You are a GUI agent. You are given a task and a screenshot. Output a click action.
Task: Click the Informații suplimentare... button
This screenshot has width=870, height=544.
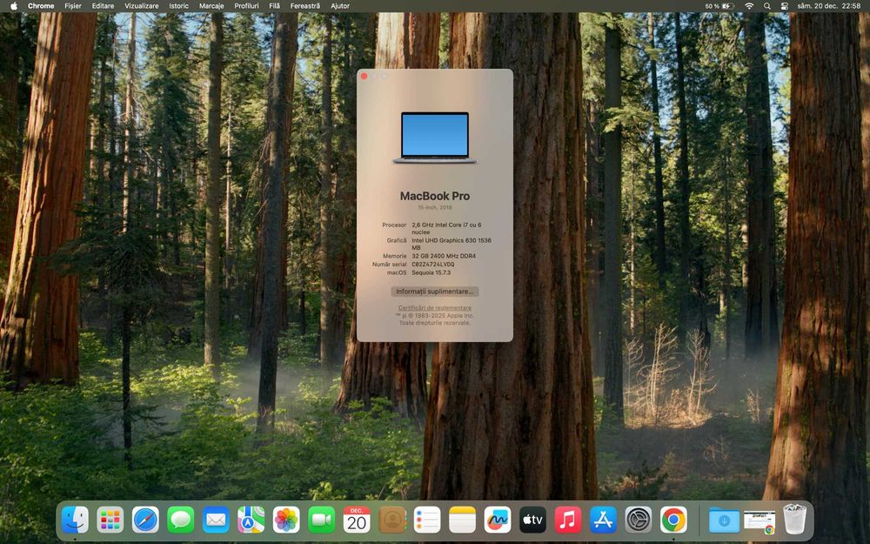click(434, 292)
